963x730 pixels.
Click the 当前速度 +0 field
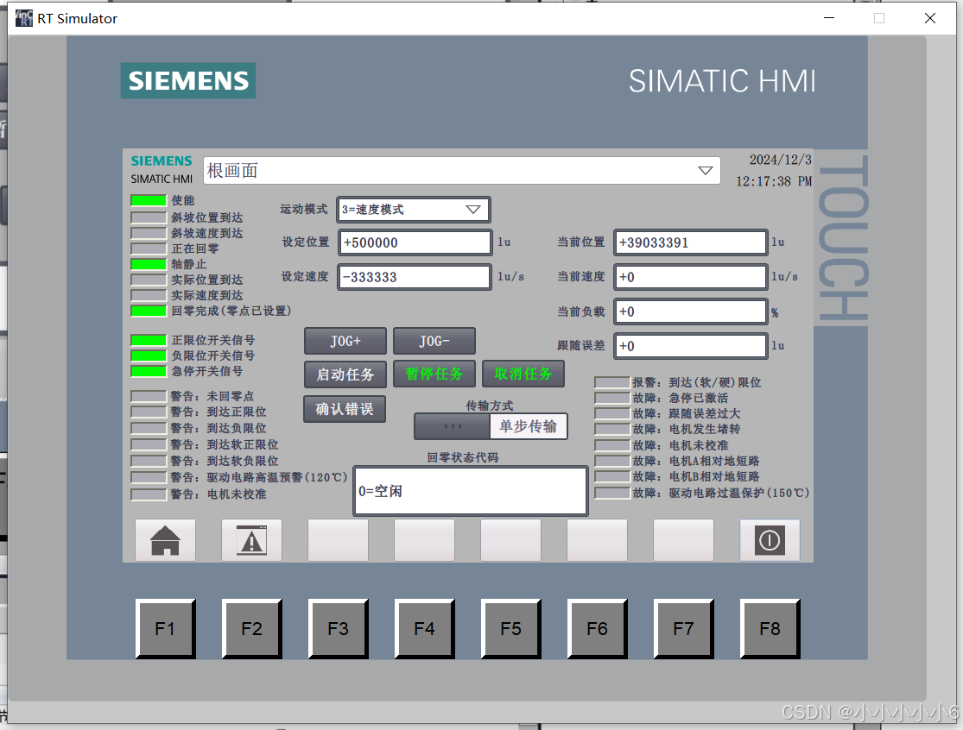point(691,277)
